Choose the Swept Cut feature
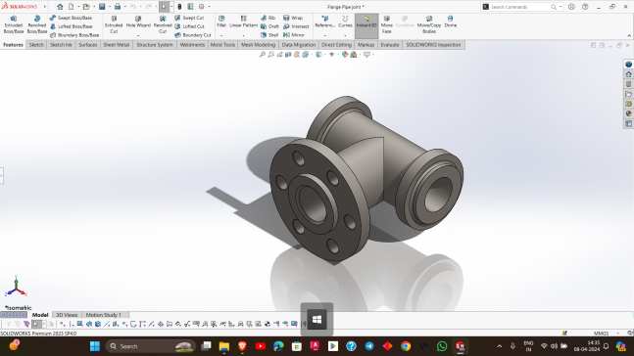Image resolution: width=634 pixels, height=356 pixels. tap(189, 18)
